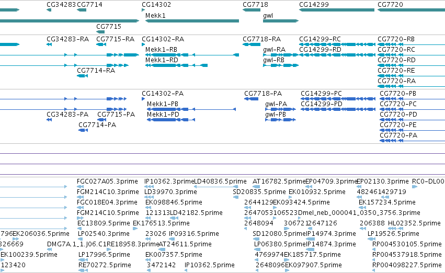Image resolution: width=445 pixels, height=273 pixels.
Task: Select transcript CG7720-RE
Action: tap(396, 71)
